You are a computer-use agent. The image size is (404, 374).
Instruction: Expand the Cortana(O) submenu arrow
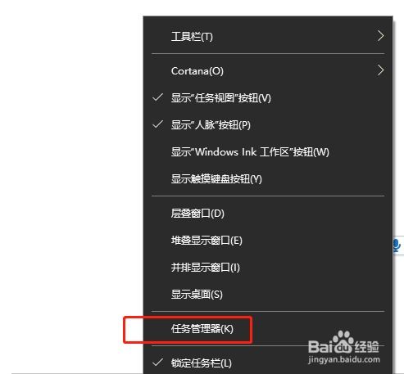tap(380, 70)
